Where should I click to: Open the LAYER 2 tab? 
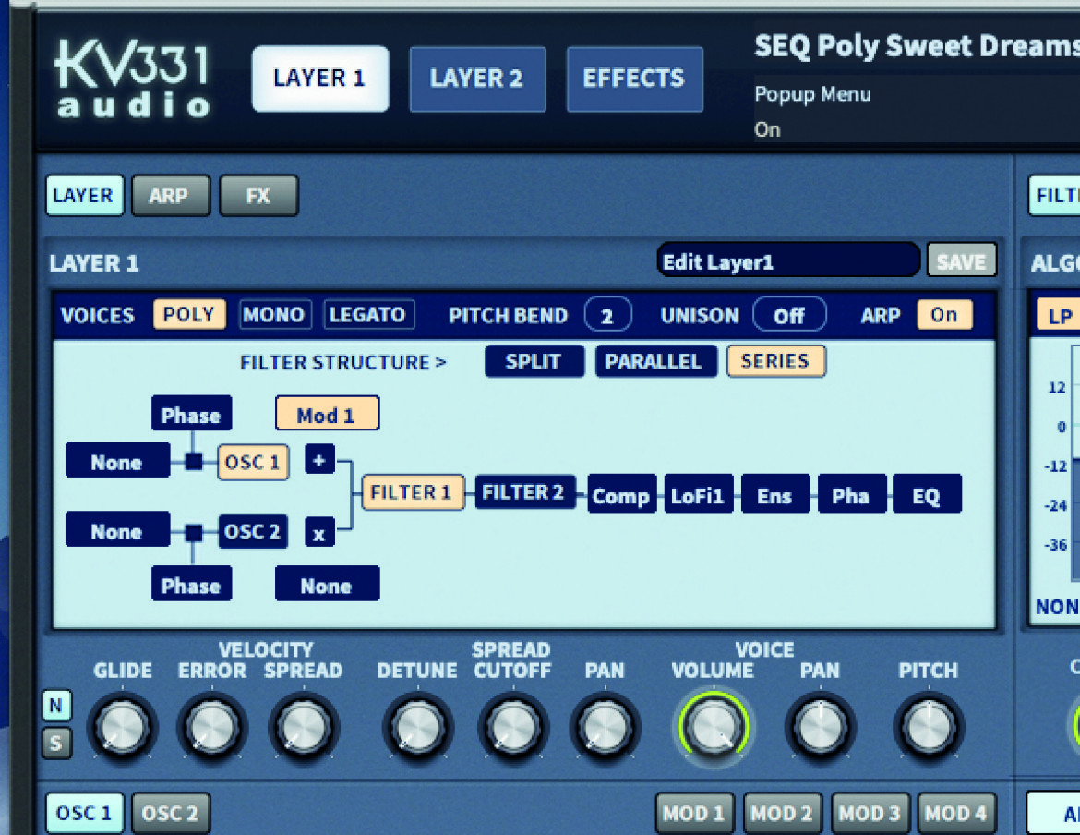tap(477, 79)
